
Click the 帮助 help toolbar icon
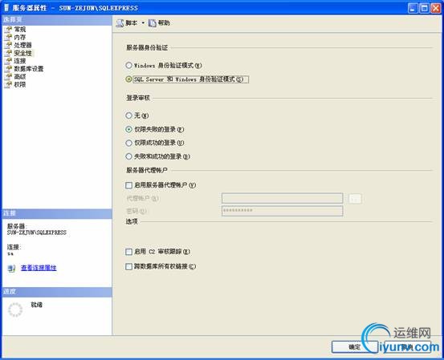(x=153, y=23)
